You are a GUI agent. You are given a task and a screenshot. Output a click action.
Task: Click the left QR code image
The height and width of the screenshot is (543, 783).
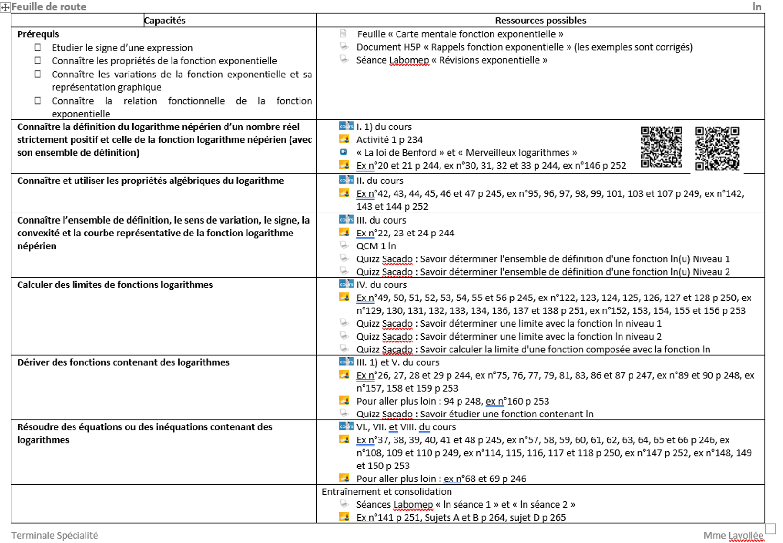click(x=661, y=147)
